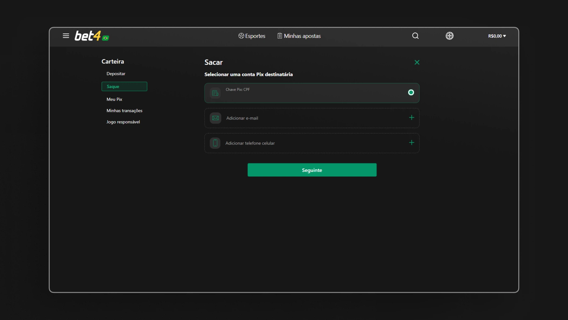Click the search magnifier icon
Image resolution: width=568 pixels, height=320 pixels.
click(x=415, y=36)
